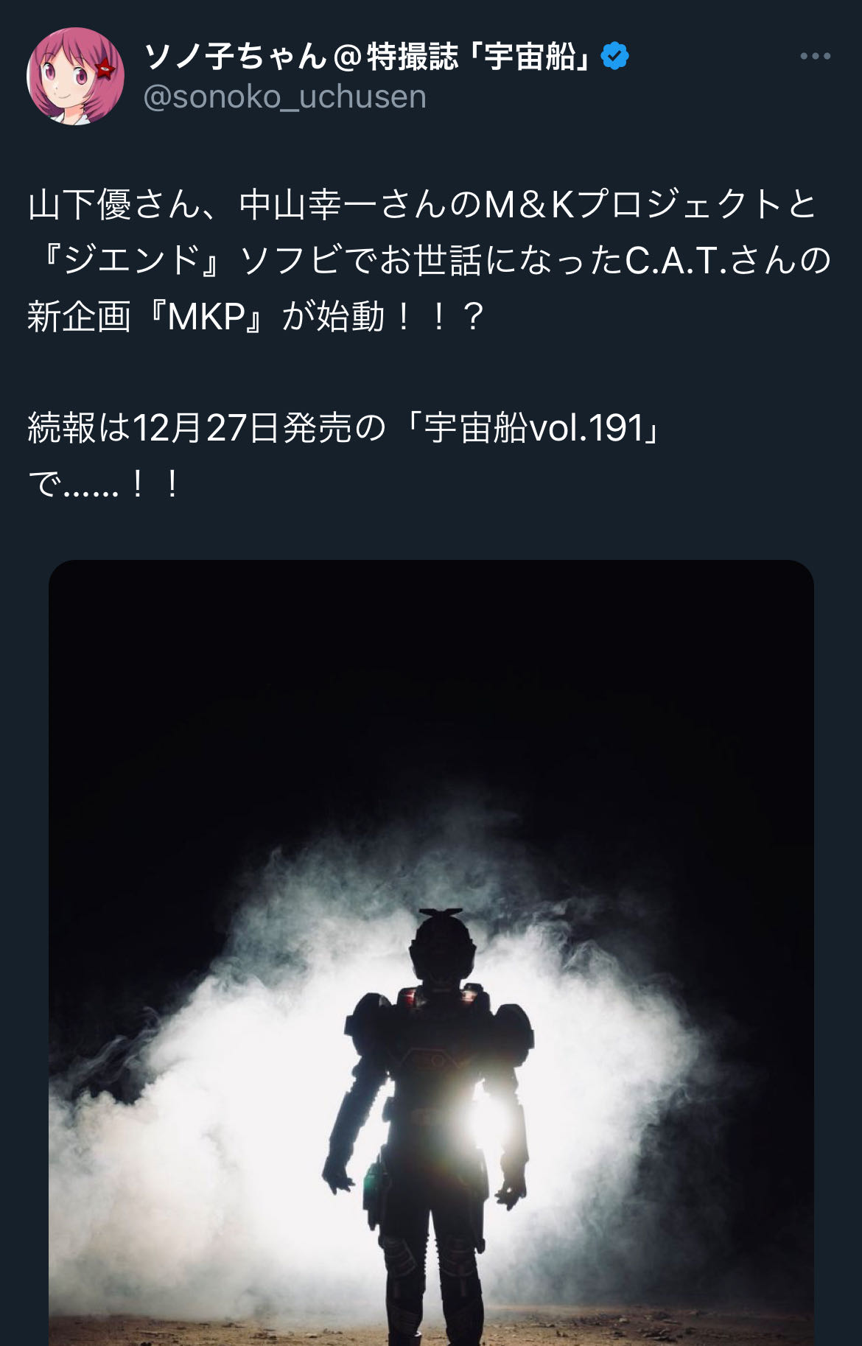Open the attached silhouette photo

(431, 953)
